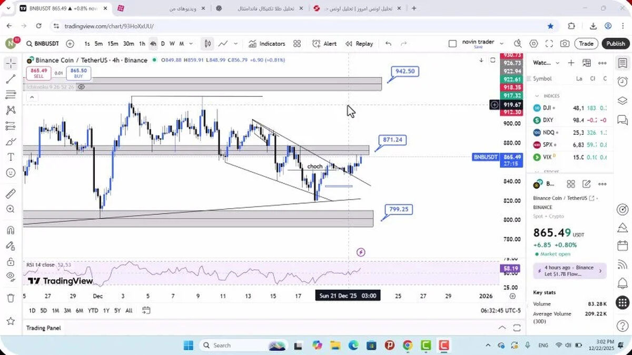Viewport: 632px width, 355px height.
Task: Select the ruler measure tool
Action: click(x=11, y=194)
